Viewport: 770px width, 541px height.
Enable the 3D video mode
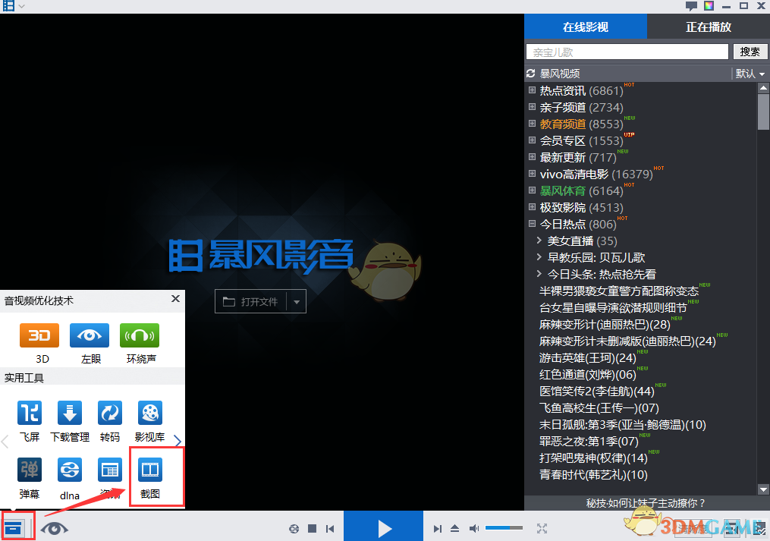pyautogui.click(x=39, y=335)
